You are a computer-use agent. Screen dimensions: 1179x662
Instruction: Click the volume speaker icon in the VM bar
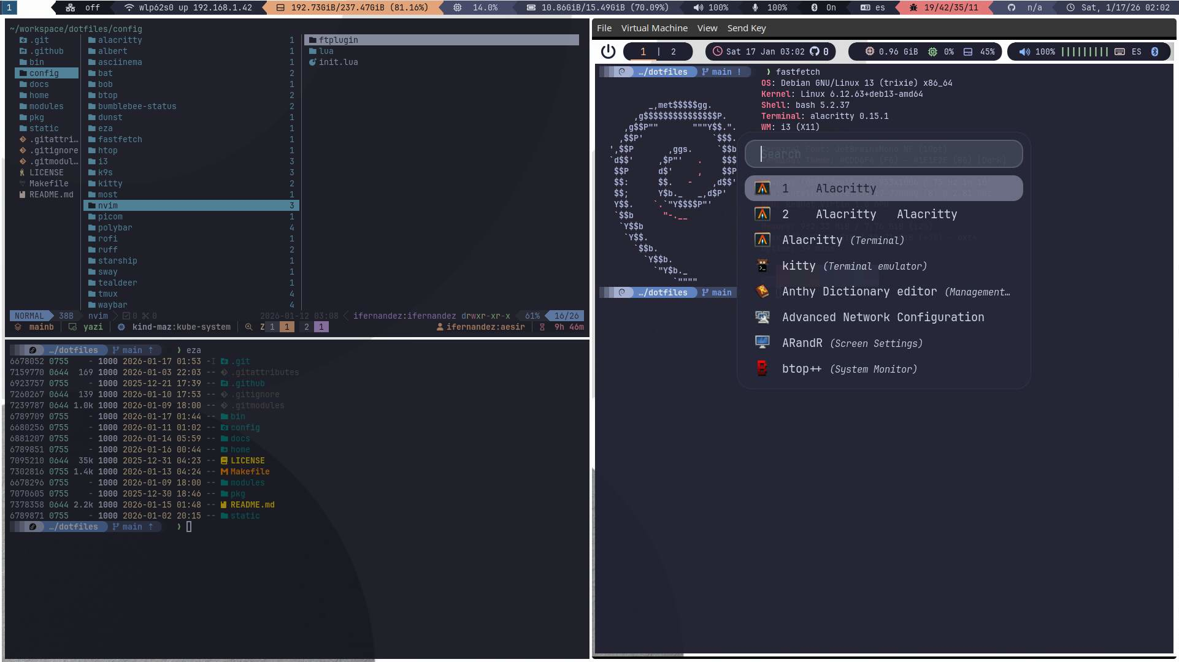point(1024,51)
